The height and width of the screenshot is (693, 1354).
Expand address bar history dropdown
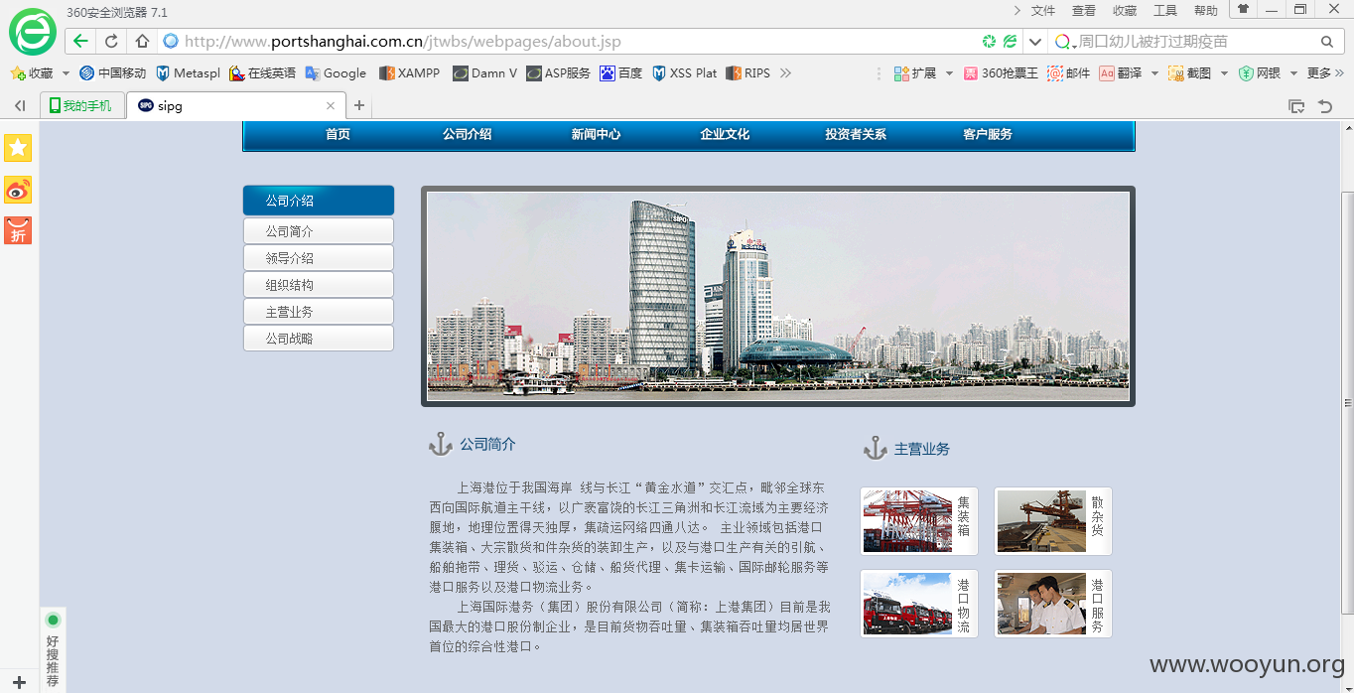(x=1035, y=41)
